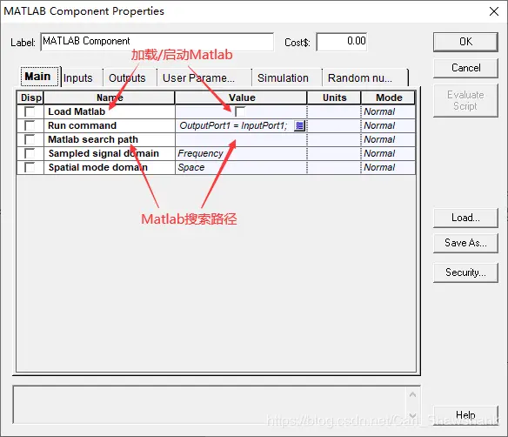Click the Mode column header

[388, 97]
